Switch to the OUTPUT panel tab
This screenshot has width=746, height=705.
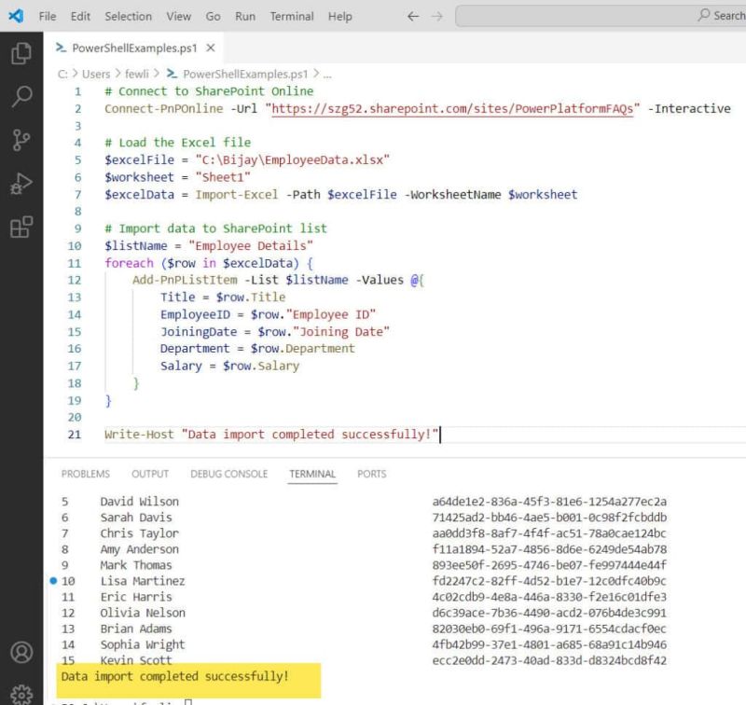149,474
